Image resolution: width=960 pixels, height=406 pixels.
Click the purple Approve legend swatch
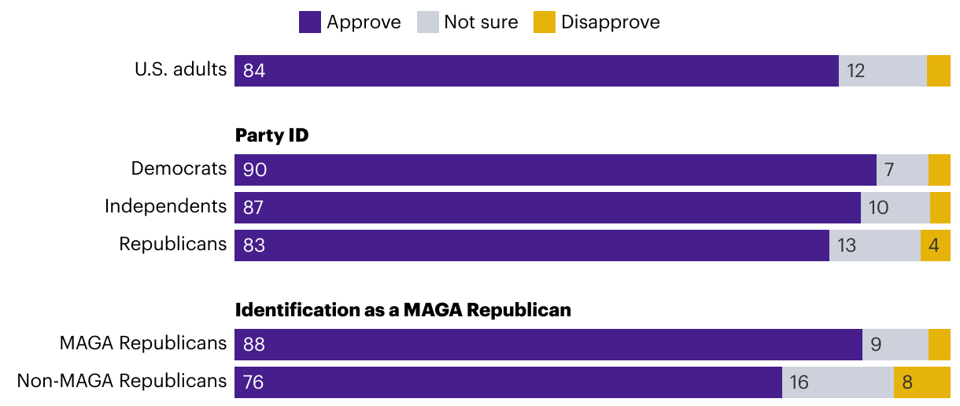click(310, 22)
